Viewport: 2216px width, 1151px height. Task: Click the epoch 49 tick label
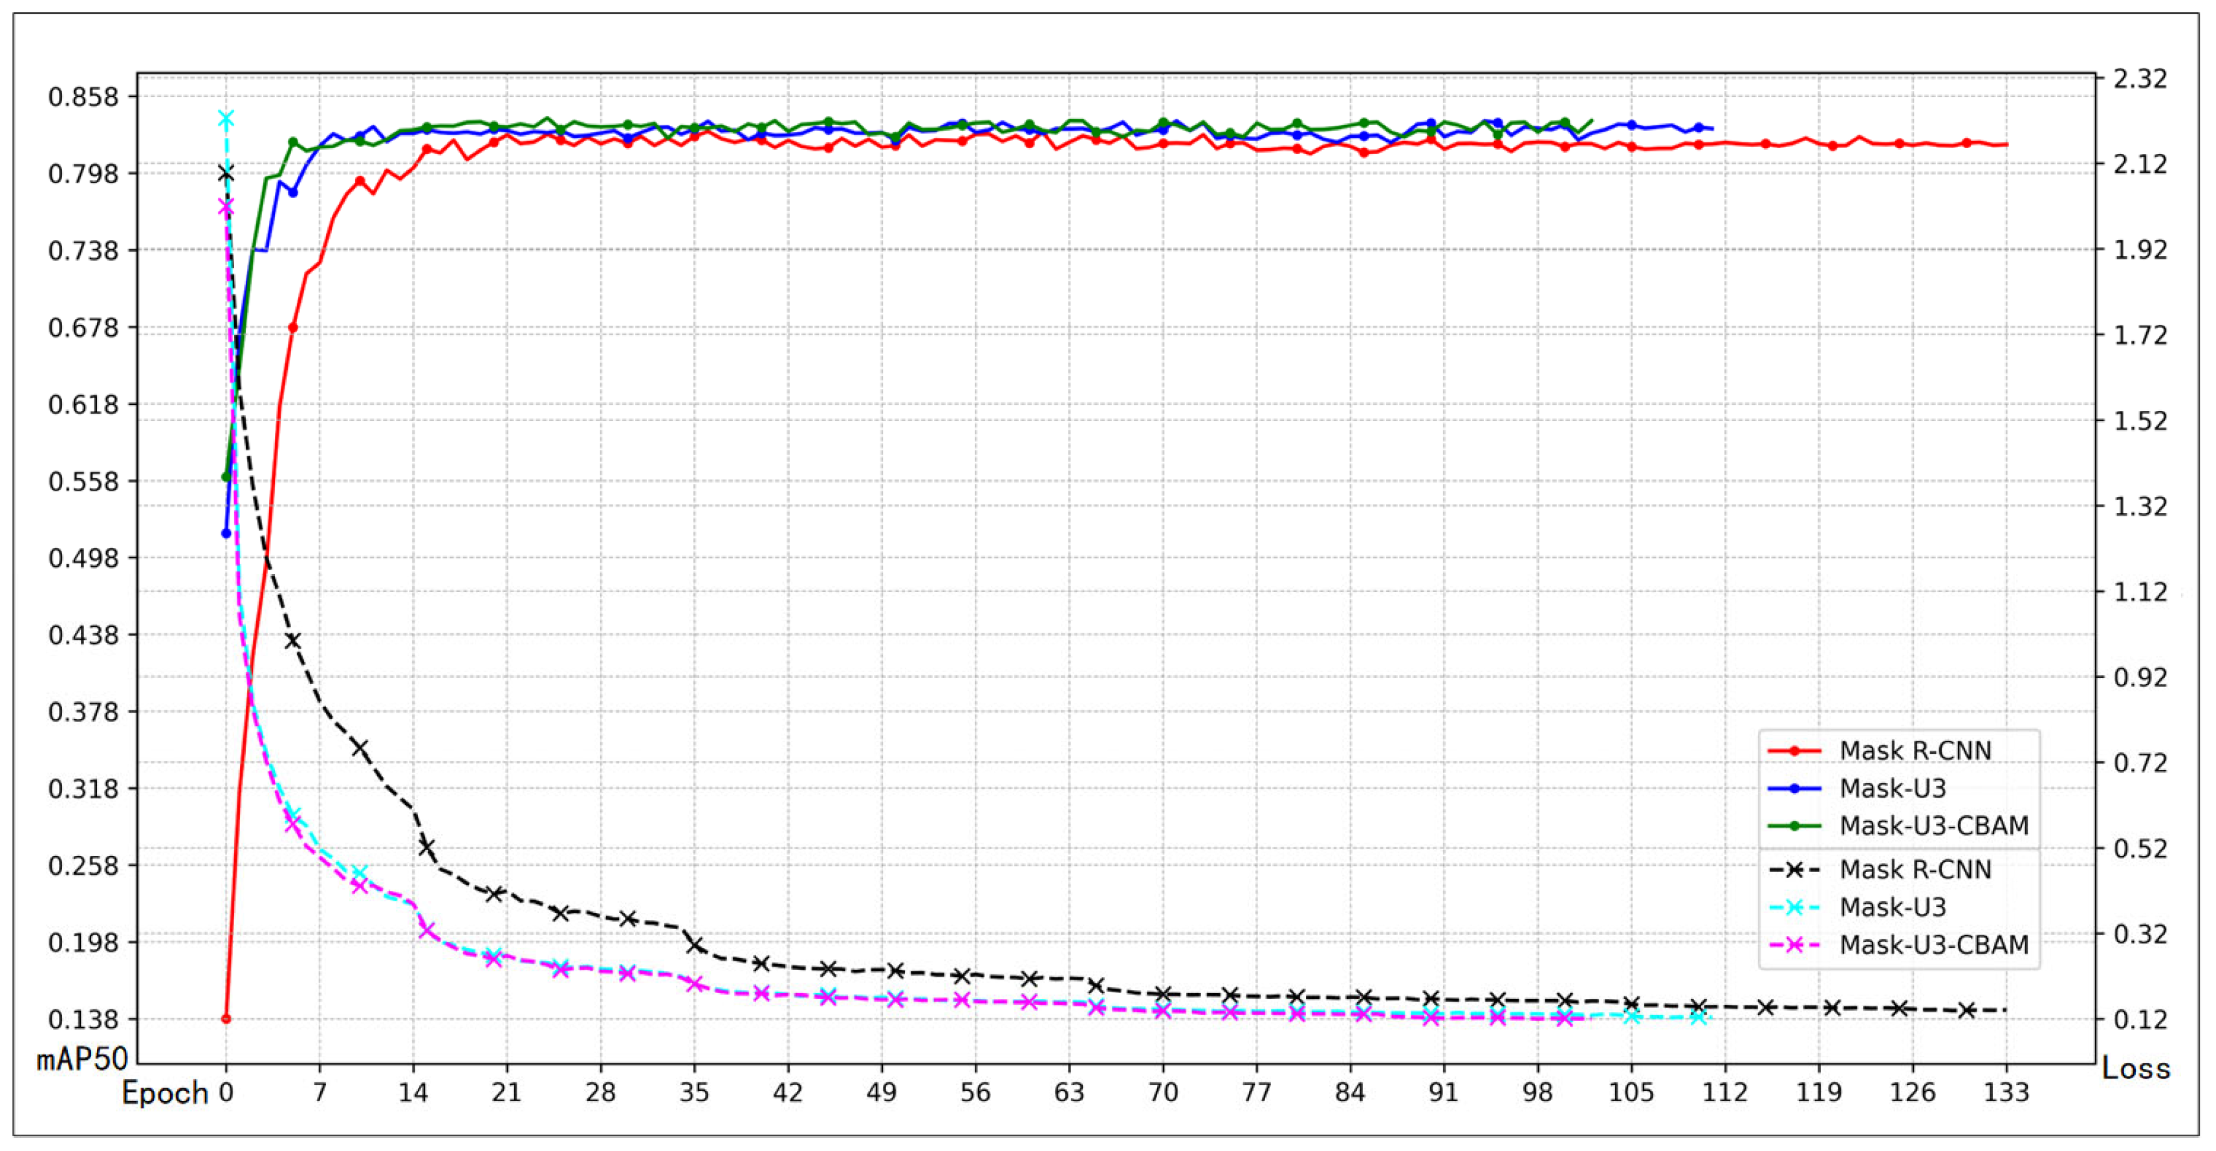click(882, 1093)
